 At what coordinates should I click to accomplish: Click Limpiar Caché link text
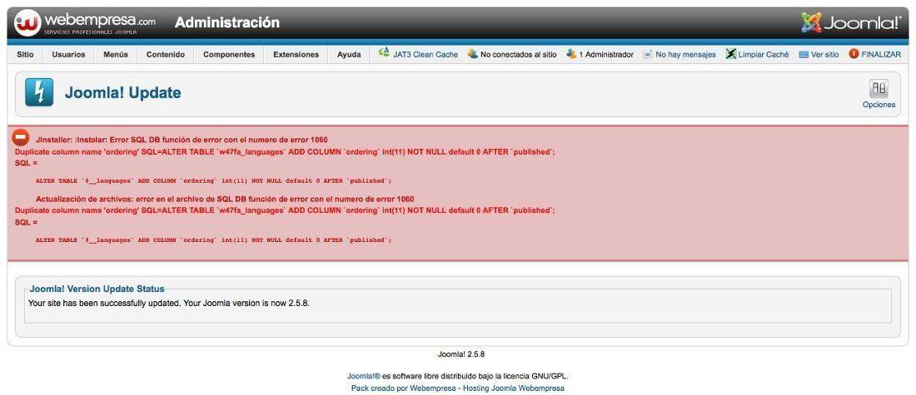click(764, 54)
